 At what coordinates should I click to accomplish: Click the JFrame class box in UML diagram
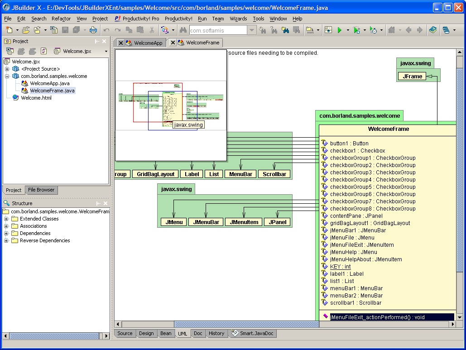point(412,77)
